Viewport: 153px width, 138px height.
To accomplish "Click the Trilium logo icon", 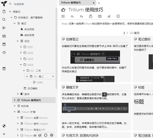I will (x=4, y=4).
